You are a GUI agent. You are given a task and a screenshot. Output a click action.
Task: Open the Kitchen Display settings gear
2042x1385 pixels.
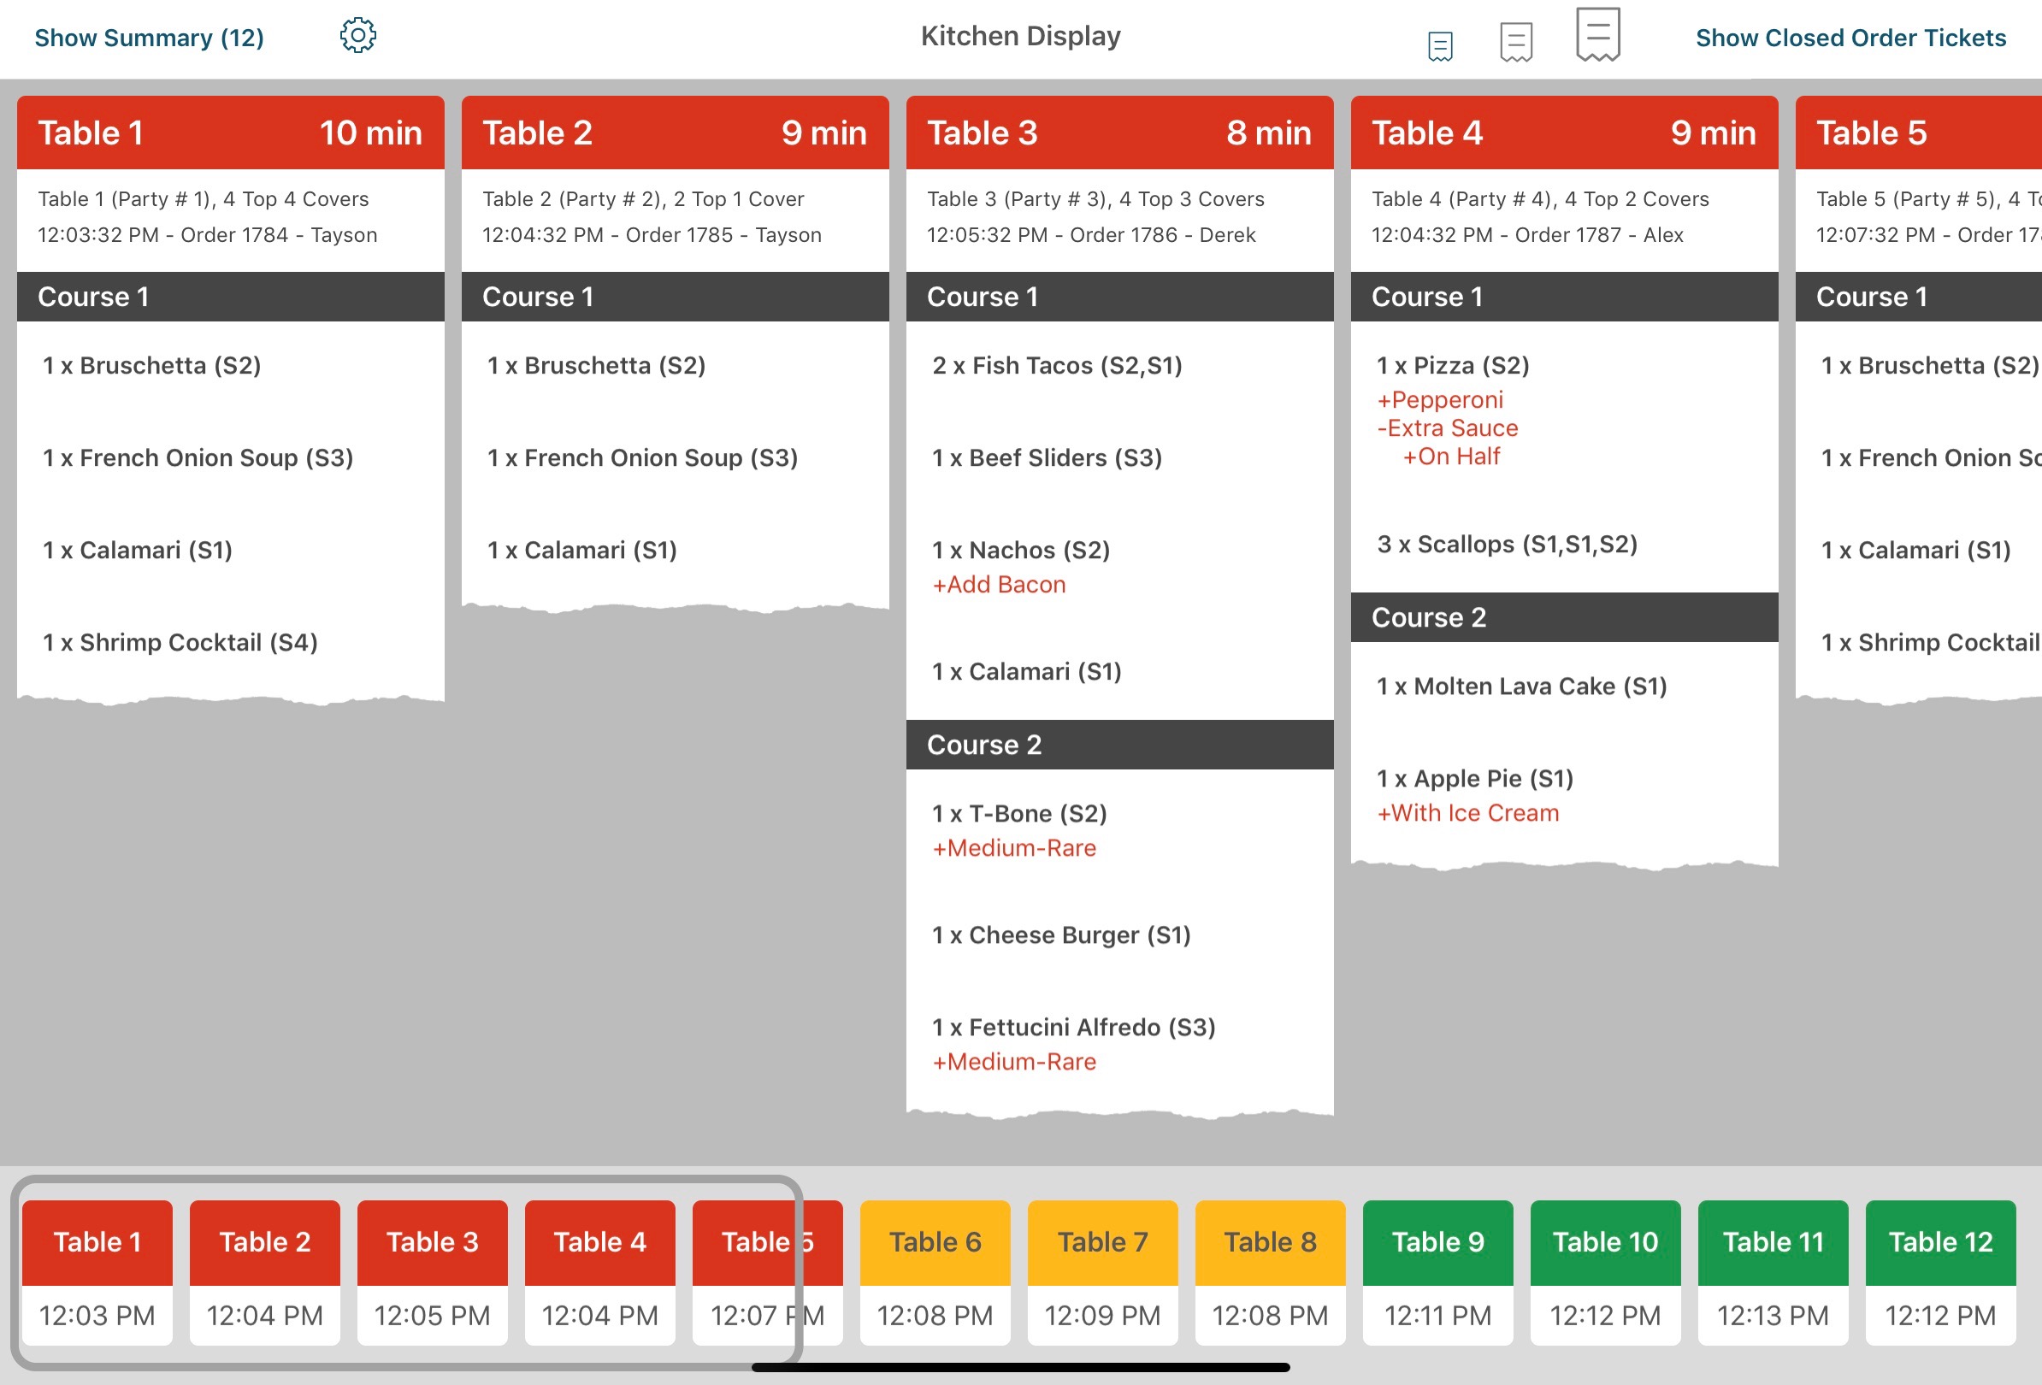click(357, 35)
